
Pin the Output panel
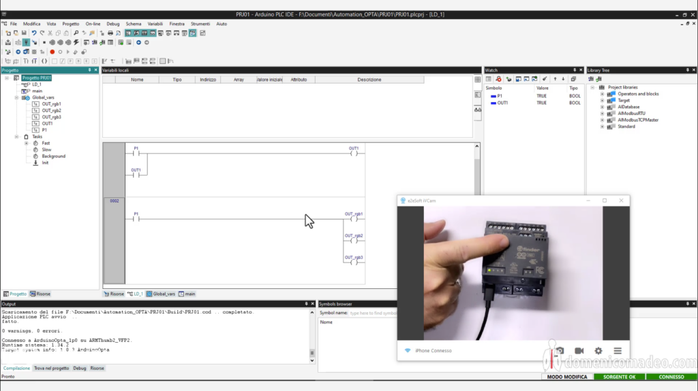click(x=306, y=304)
